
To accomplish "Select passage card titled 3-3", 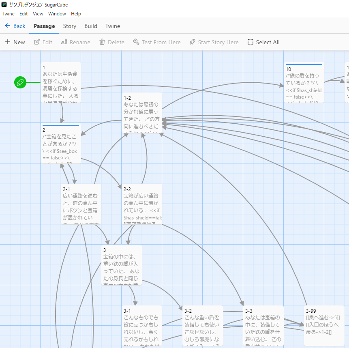I will click(263, 326).
